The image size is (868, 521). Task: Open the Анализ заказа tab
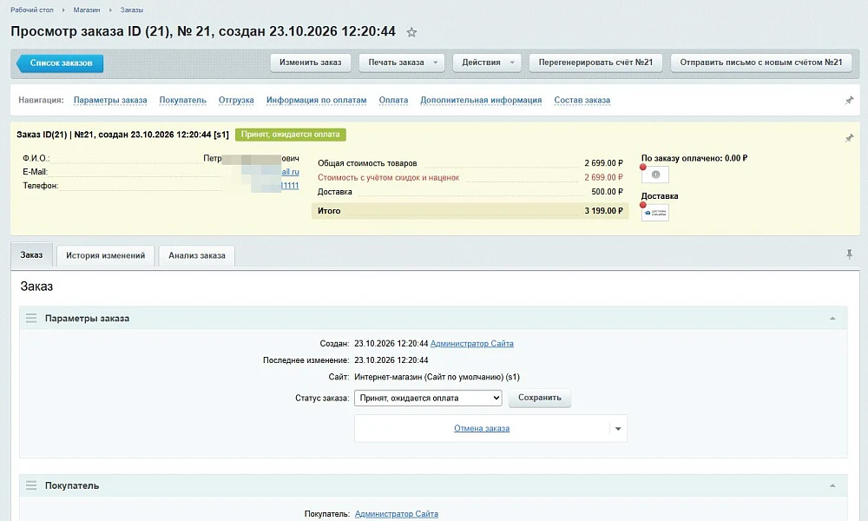click(197, 255)
